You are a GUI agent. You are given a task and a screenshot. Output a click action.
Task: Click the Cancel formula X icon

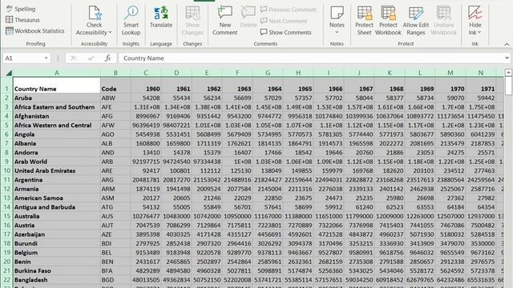coord(73,58)
